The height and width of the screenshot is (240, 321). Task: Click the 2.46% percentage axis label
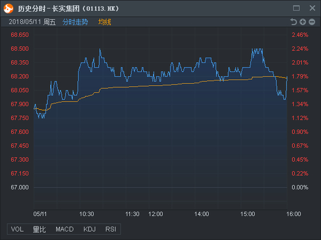(300, 35)
